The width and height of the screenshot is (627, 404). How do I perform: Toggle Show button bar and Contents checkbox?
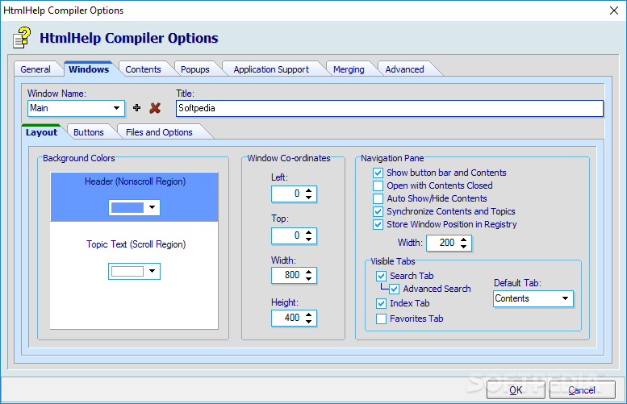[378, 173]
